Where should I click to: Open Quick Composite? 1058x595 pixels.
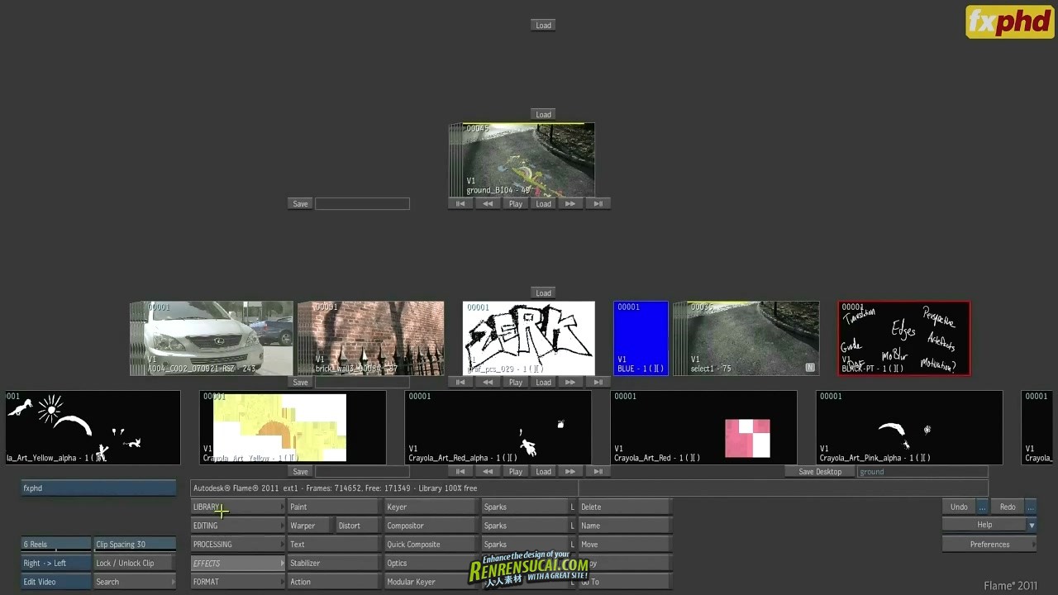click(x=431, y=545)
